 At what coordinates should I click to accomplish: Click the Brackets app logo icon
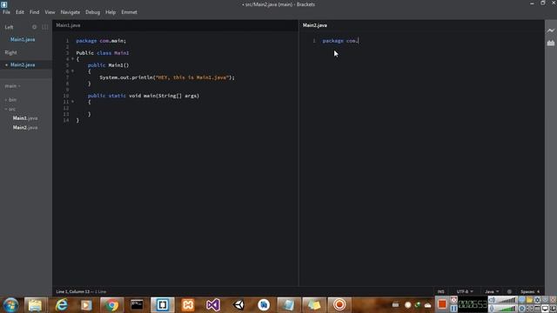pos(3,4)
